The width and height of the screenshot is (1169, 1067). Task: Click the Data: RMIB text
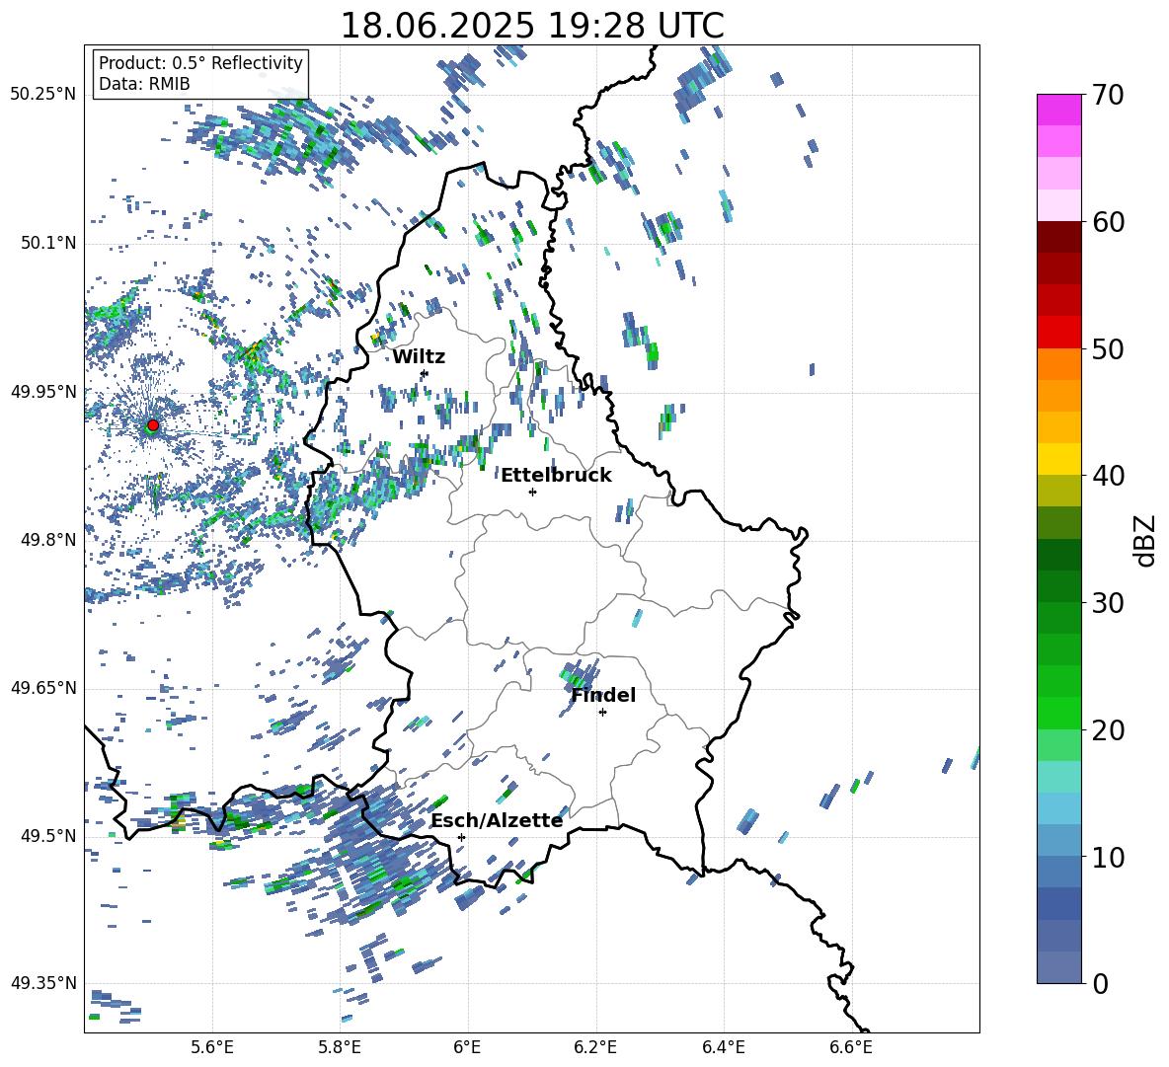click(x=144, y=84)
